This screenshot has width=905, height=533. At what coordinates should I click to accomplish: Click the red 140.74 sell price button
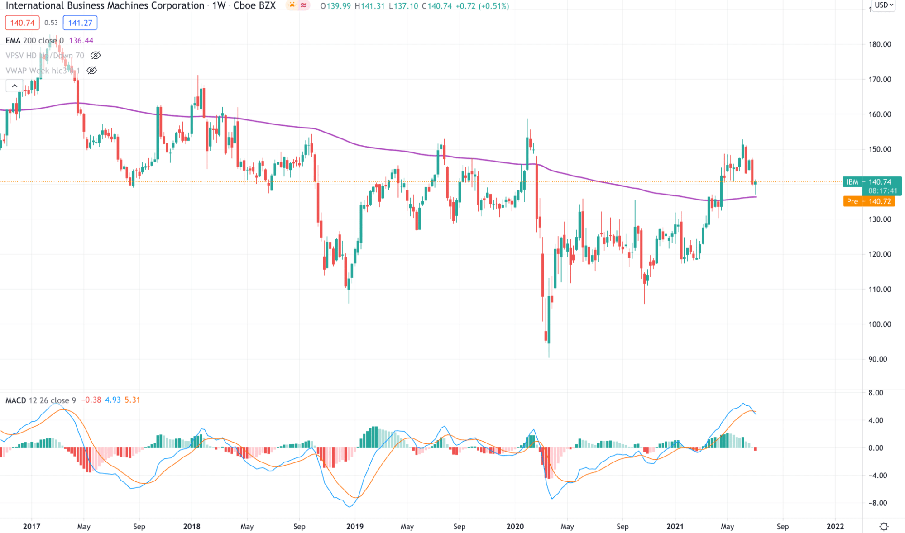coord(22,23)
